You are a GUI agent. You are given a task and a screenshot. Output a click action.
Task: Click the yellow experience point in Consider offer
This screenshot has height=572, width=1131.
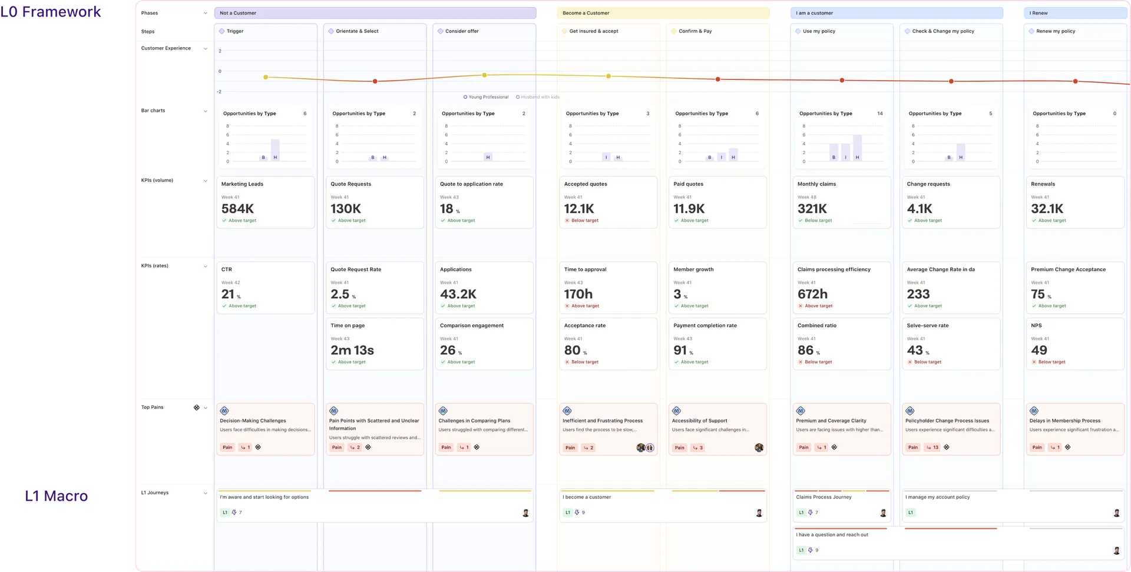point(484,75)
